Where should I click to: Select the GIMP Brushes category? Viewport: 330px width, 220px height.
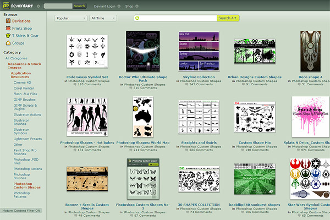tap(24, 100)
